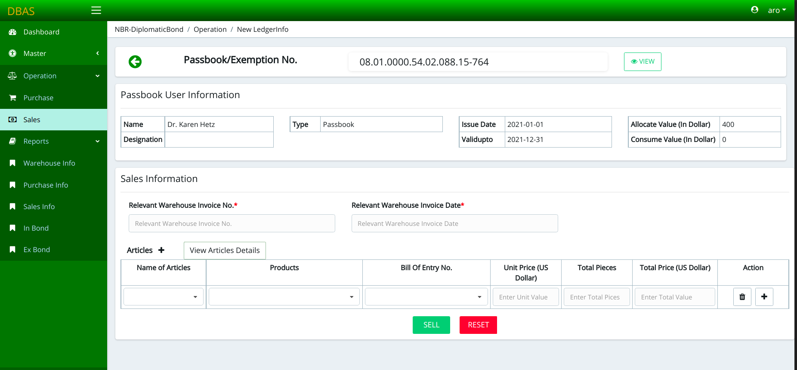This screenshot has height=370, width=797.
Task: Open the Products dropdown
Action: click(x=284, y=297)
